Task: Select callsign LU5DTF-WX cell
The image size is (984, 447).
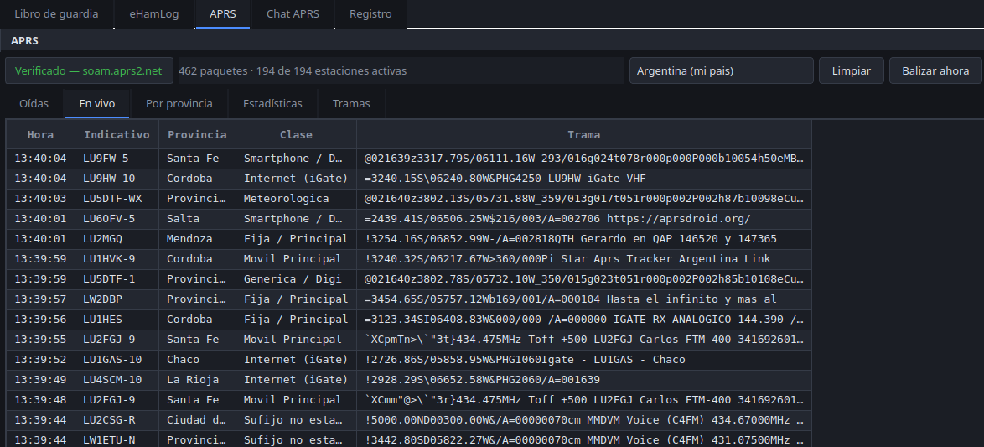Action: 117,199
